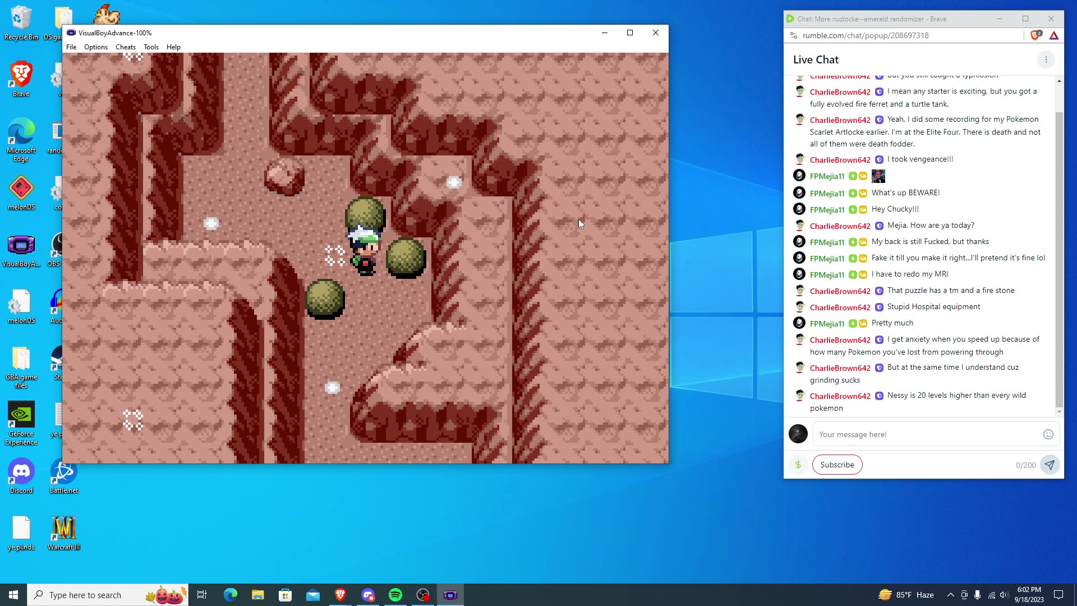
Task: Select the ye pl.nds file icon
Action: coord(21,533)
